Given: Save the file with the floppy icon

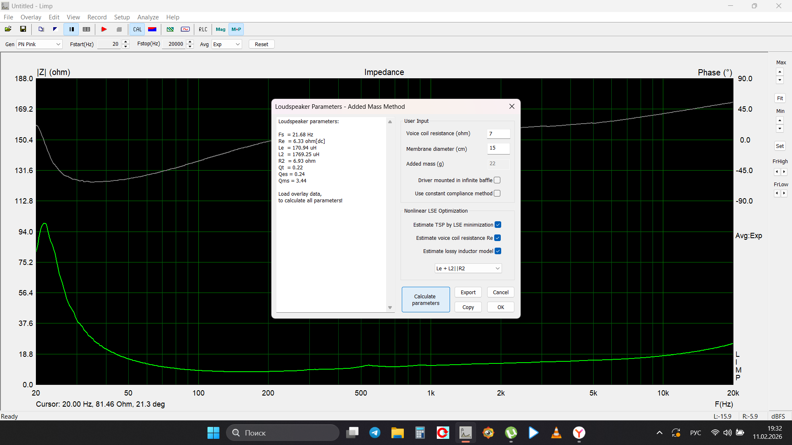Looking at the screenshot, I should tap(23, 29).
